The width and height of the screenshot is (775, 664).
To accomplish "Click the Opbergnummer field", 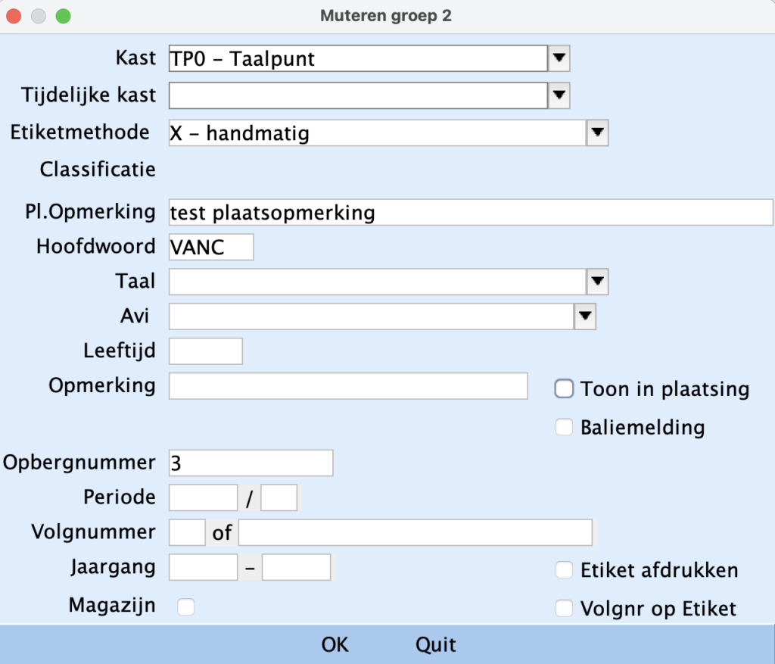I will coord(251,463).
